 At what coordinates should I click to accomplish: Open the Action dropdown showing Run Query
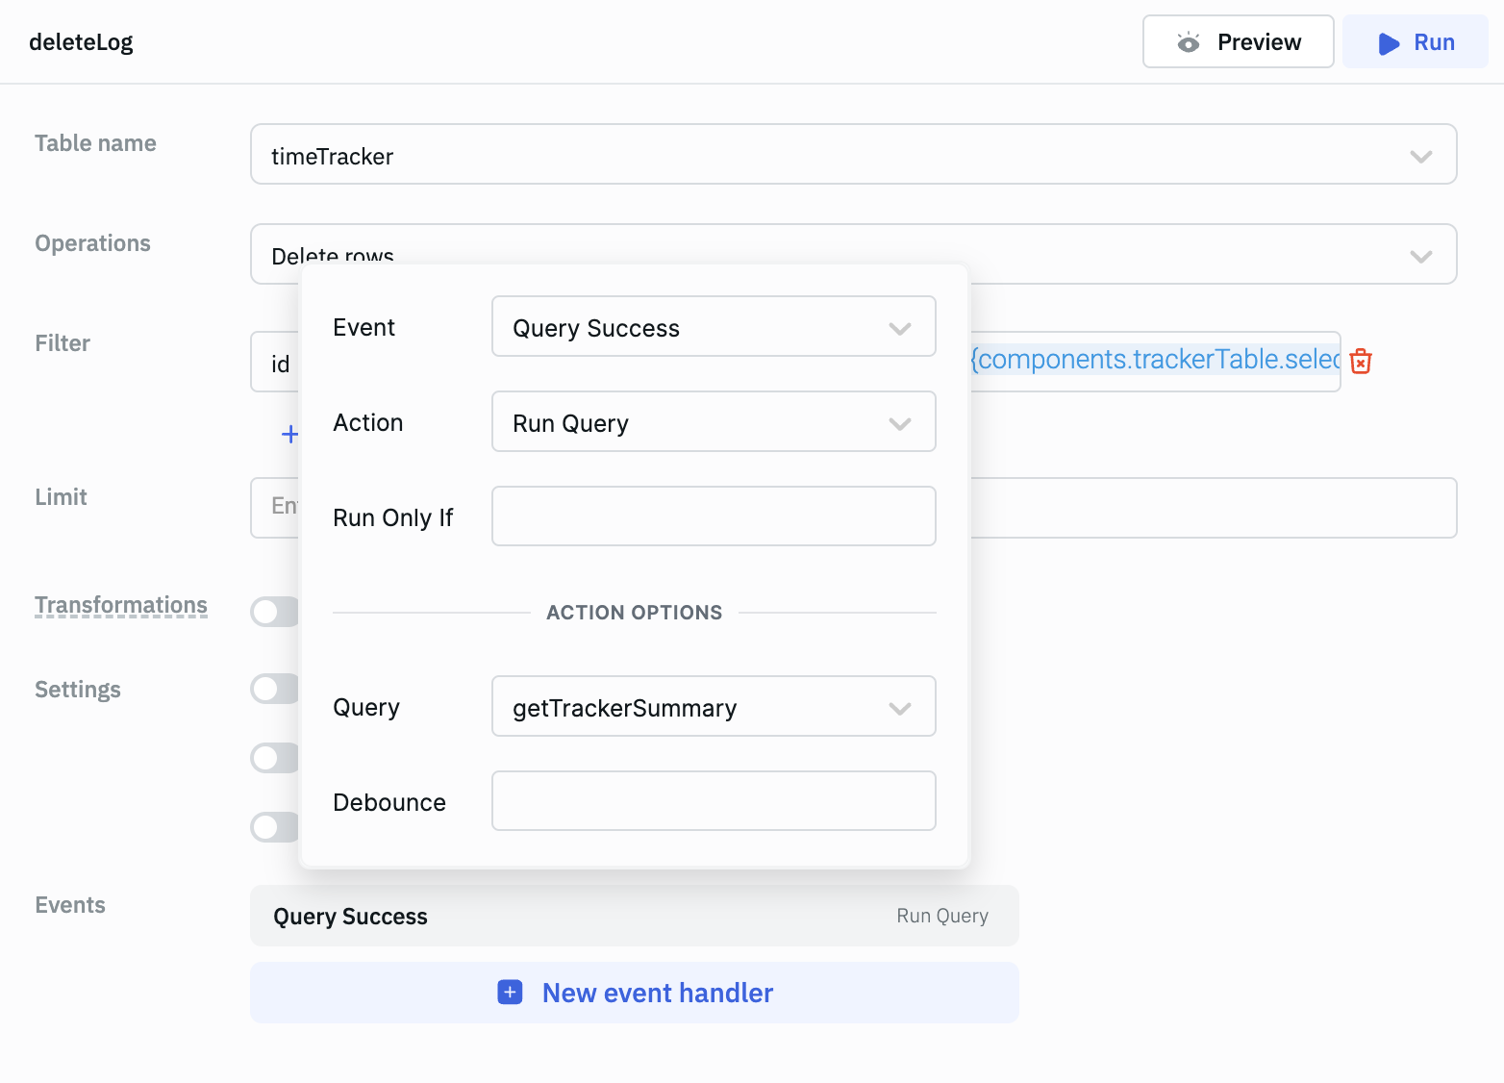coord(713,422)
